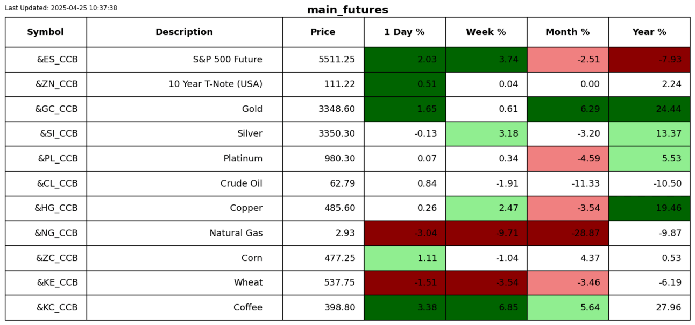
Task: Click the Platinum month value -4.59
Action: (x=588, y=159)
